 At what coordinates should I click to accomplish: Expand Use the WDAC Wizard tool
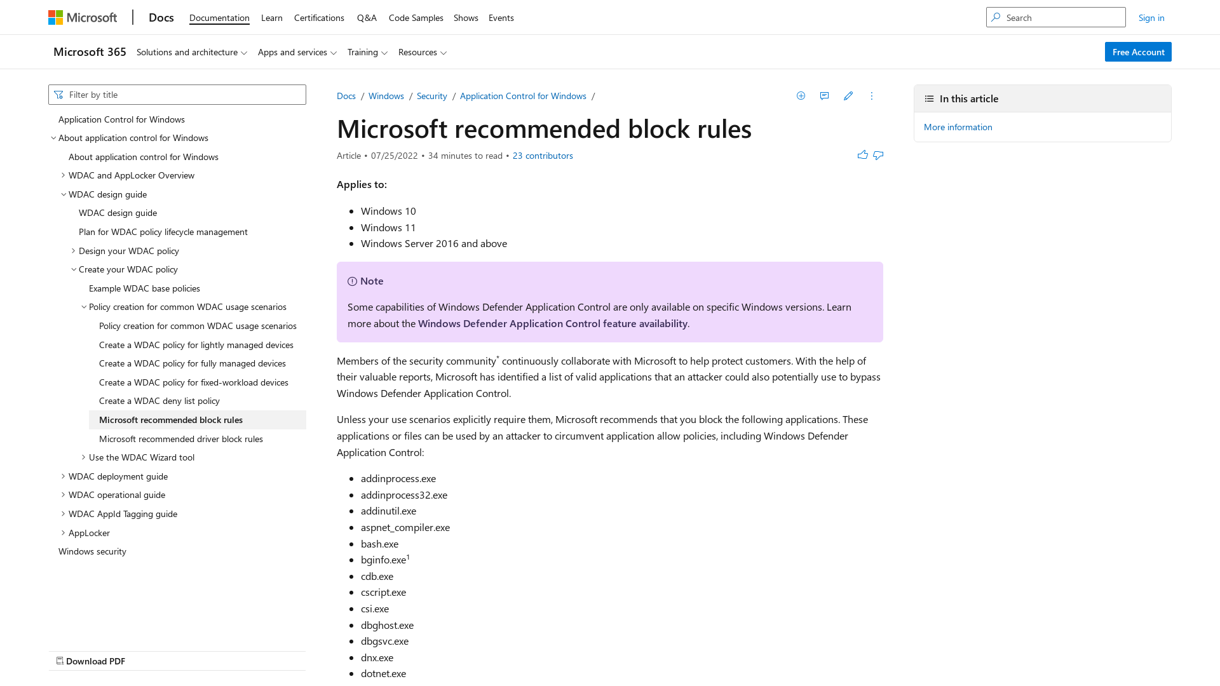83,457
